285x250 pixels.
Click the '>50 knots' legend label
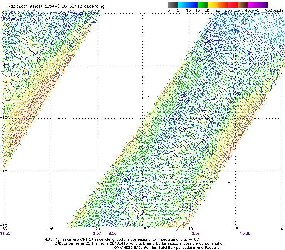pyautogui.click(x=274, y=10)
